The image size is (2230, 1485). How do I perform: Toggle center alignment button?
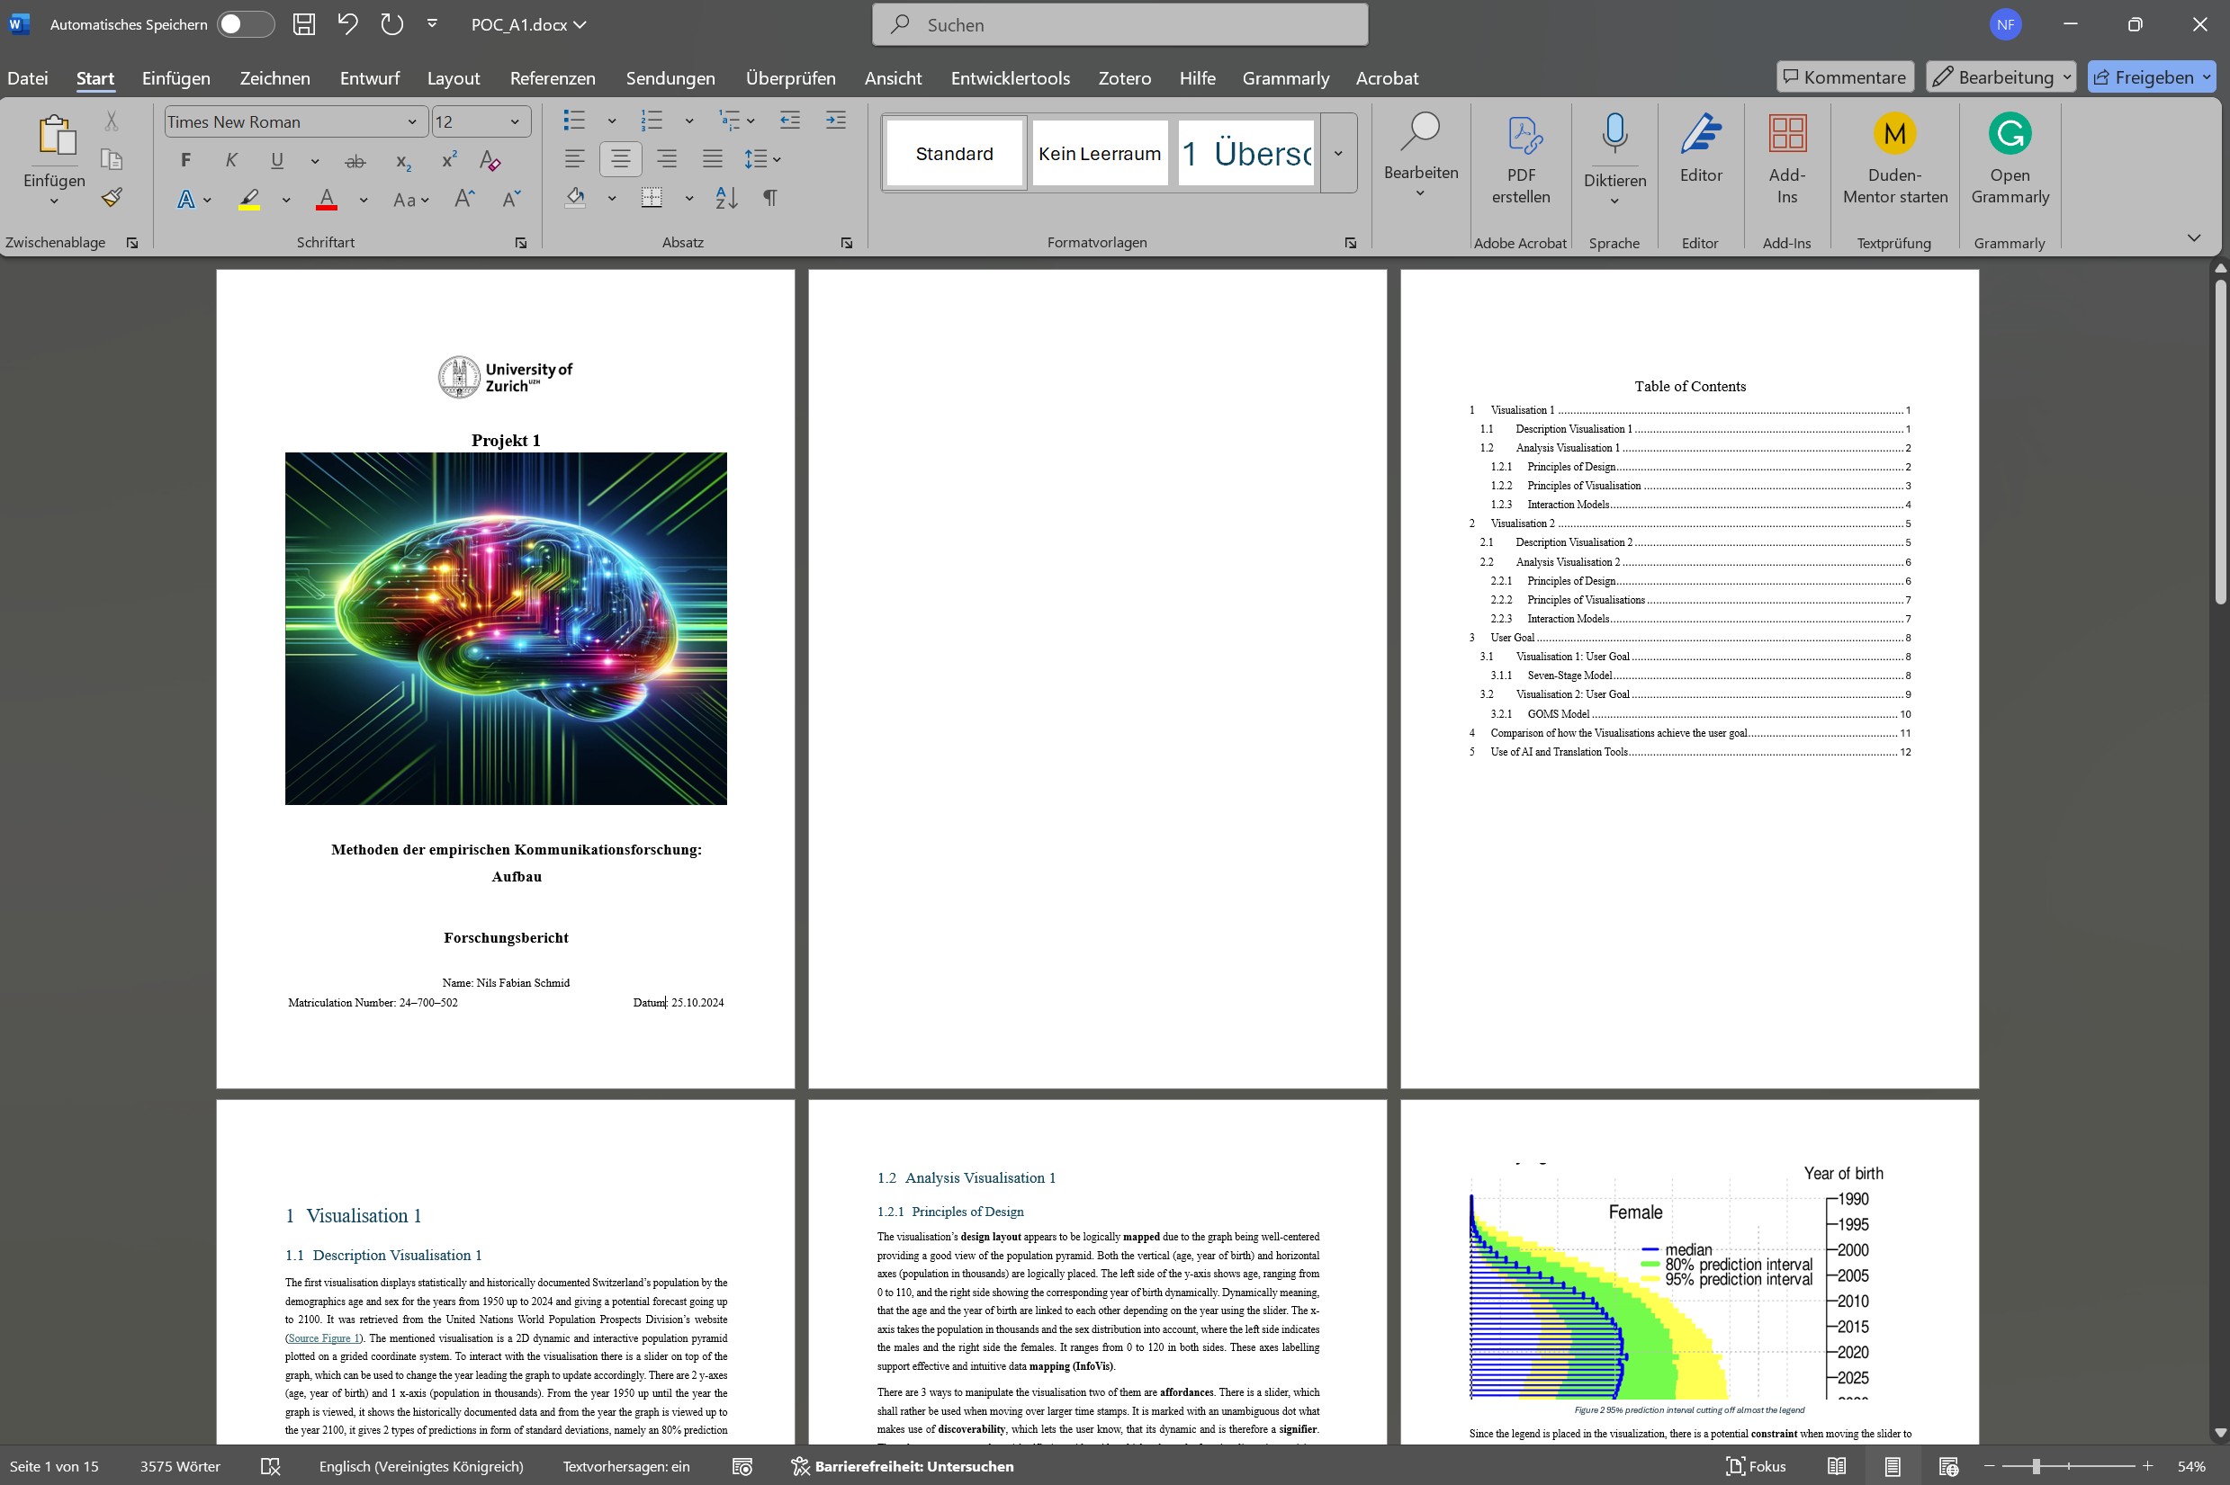pos(621,159)
